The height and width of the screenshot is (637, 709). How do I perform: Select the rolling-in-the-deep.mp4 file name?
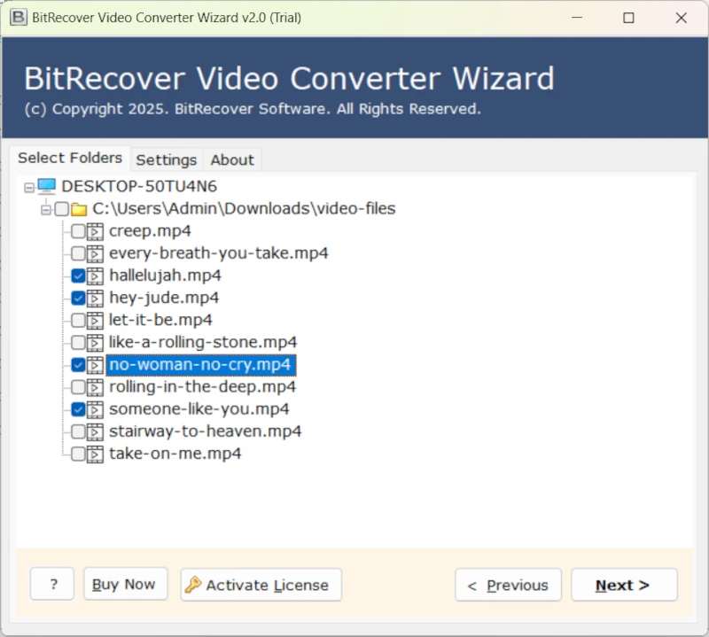pyautogui.click(x=202, y=387)
